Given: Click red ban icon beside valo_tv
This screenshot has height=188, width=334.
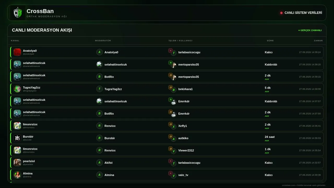Looking at the screenshot, I should (170, 173).
